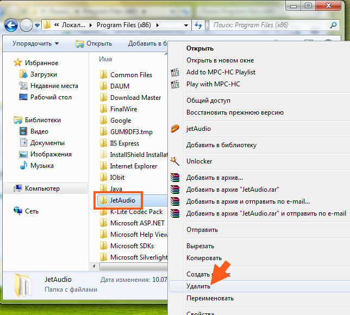Click Добавить в архив... WinRAR entry
The height and width of the screenshot is (315, 350).
coord(215,178)
